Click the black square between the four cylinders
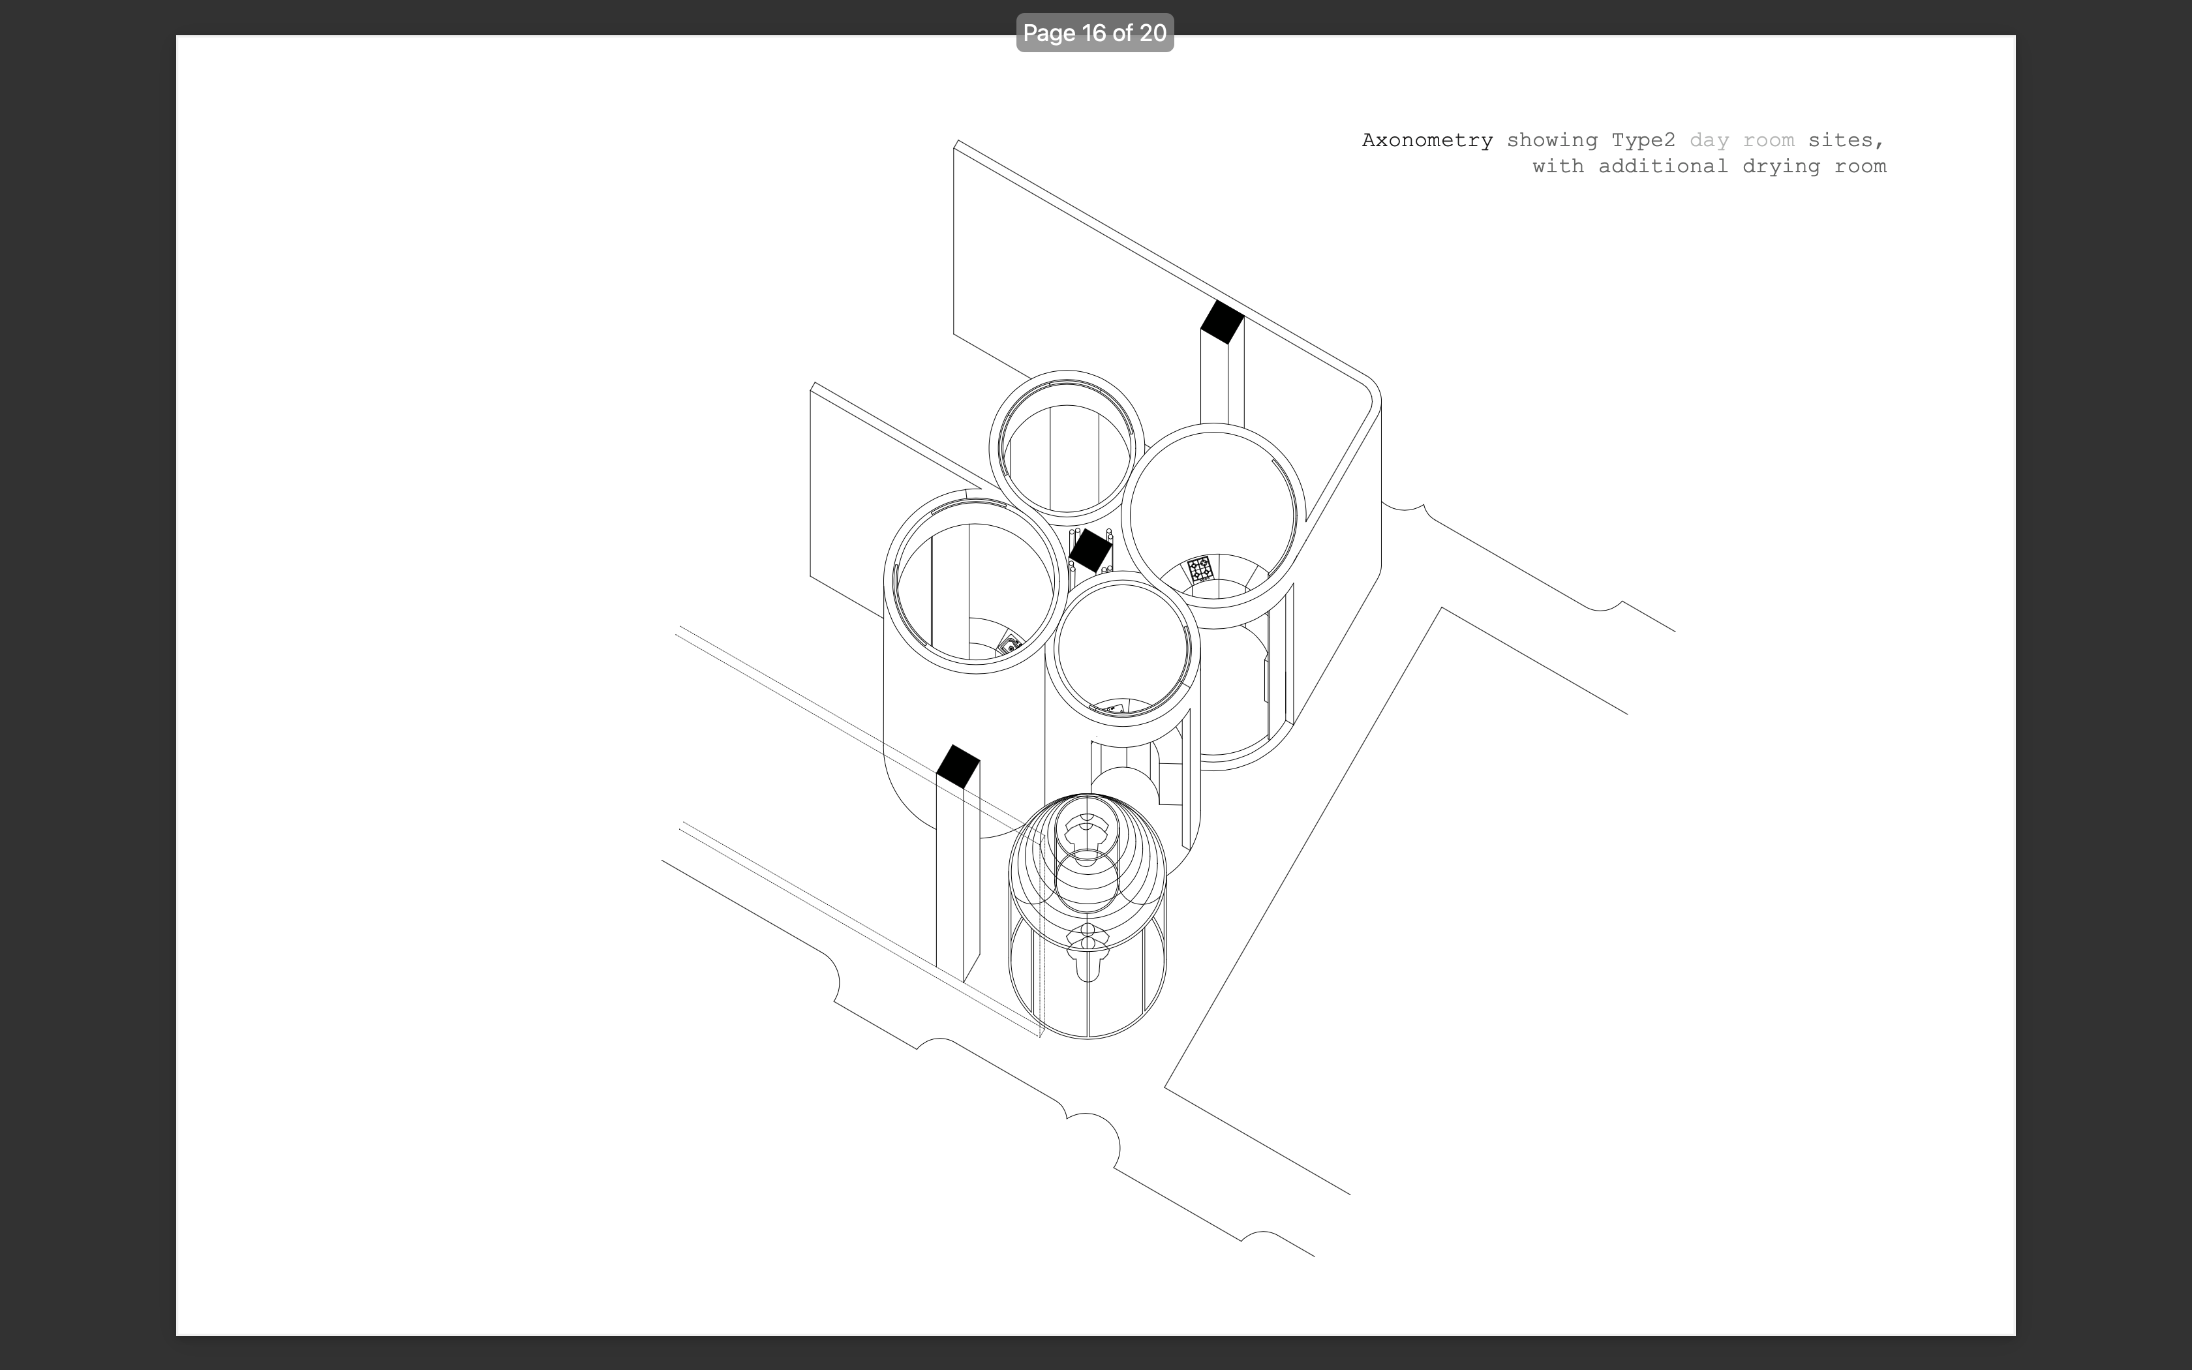 point(1089,550)
